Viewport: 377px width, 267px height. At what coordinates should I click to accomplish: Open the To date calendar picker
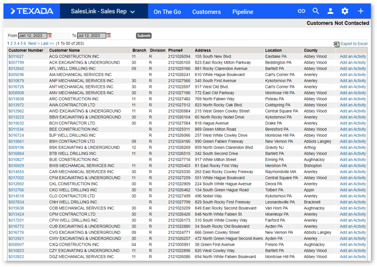pos(108,35)
